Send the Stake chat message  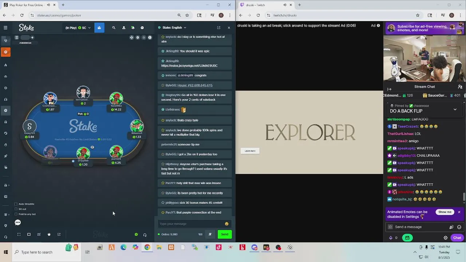[225, 234]
